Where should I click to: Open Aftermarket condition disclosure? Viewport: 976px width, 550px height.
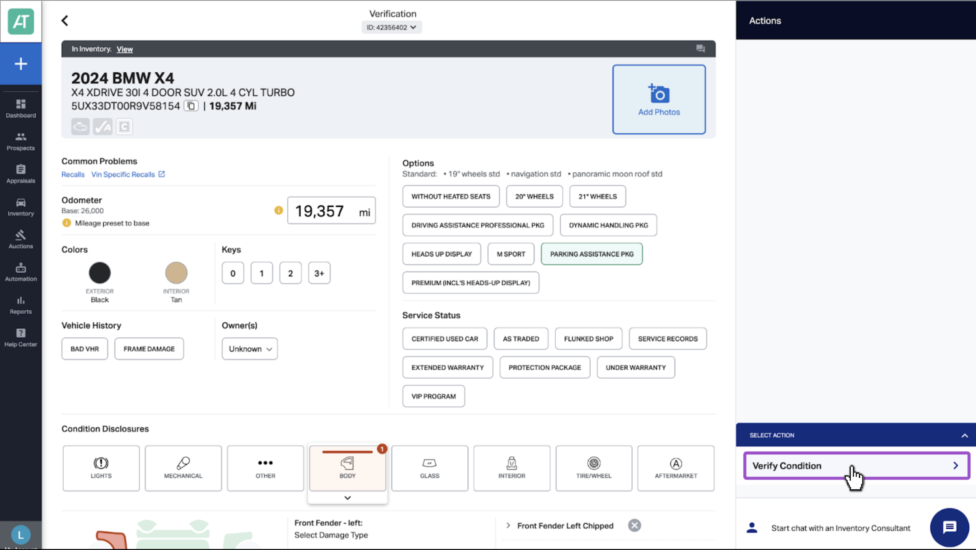(676, 468)
